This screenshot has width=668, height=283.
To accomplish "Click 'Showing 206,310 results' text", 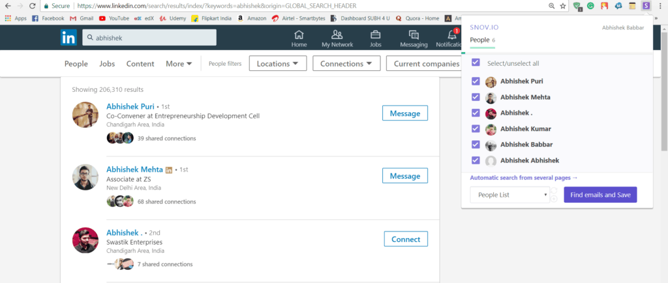I will 108,89.
